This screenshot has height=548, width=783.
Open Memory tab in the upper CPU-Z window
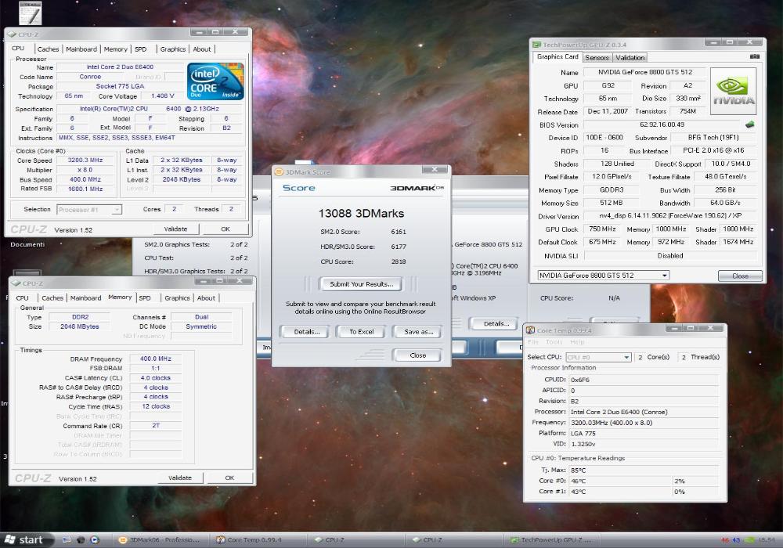tap(115, 49)
